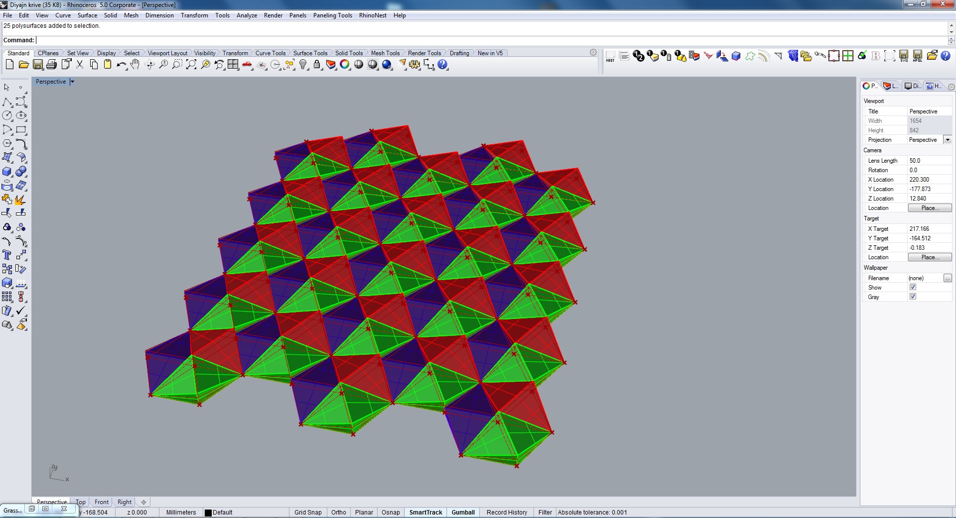Add a new viewport tab
The image size is (956, 518).
143,502
